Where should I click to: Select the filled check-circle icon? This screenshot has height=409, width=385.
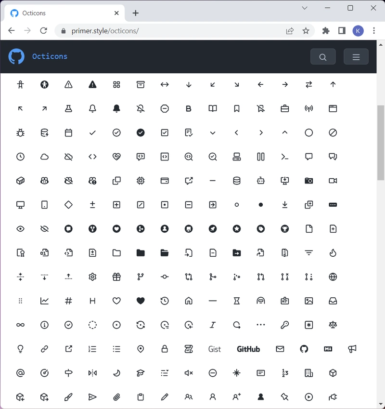tap(141, 133)
